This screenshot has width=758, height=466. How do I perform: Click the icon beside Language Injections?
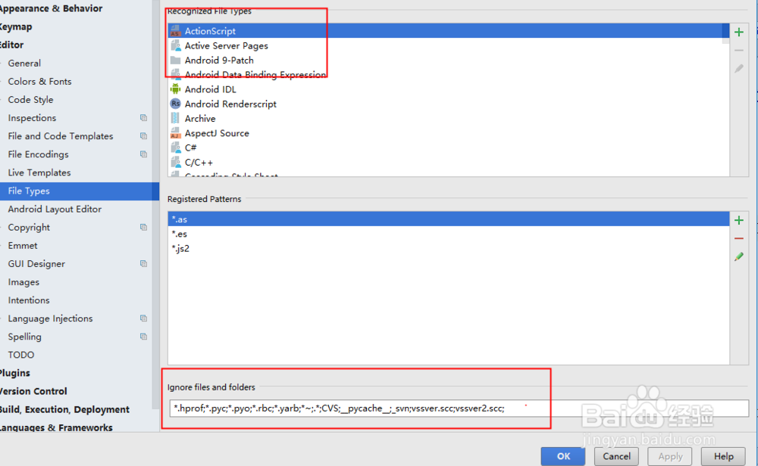tap(143, 318)
